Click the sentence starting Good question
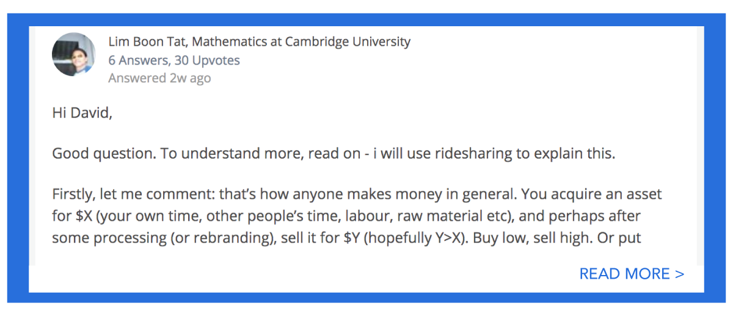Screen dimensions: 733x311 point(334,154)
